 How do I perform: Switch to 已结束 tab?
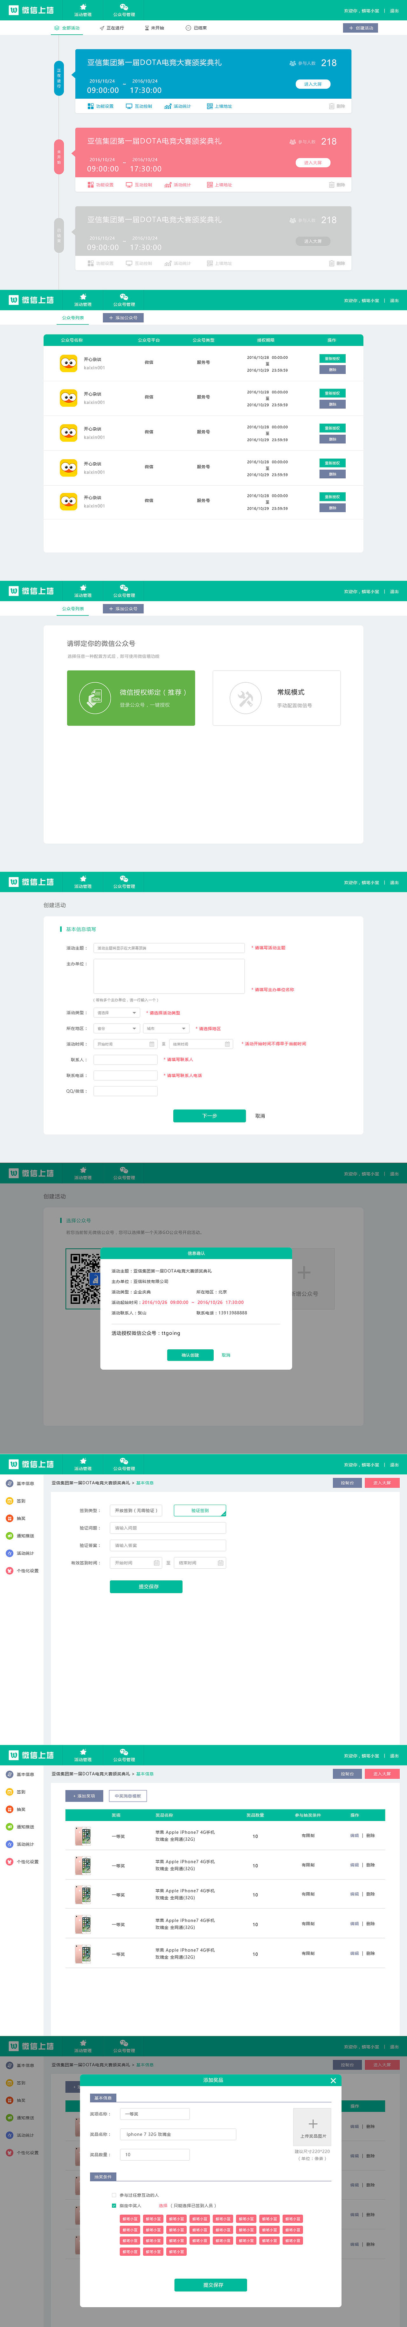point(196,28)
